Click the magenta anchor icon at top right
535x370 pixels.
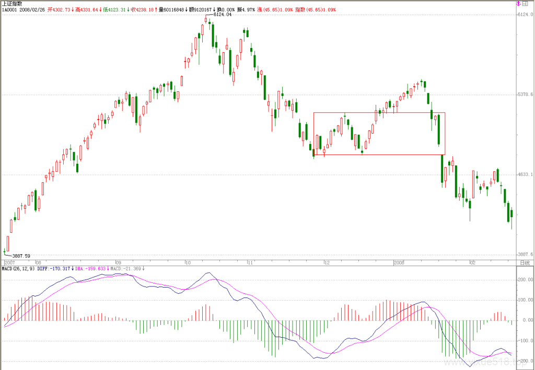point(518,4)
